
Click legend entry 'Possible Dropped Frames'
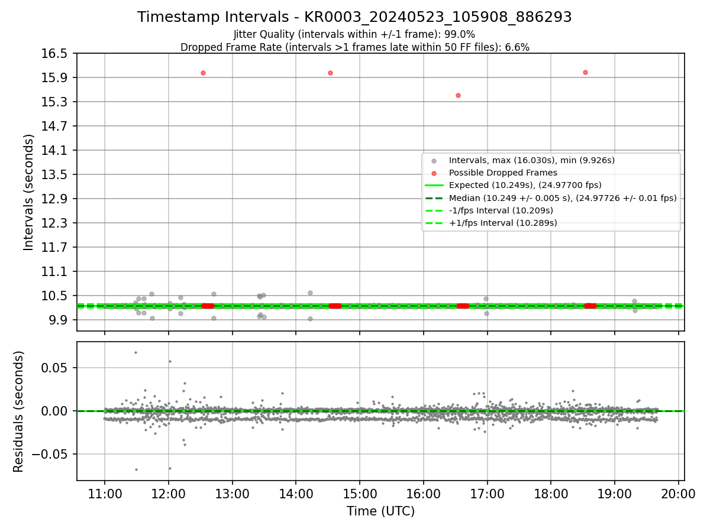point(503,173)
